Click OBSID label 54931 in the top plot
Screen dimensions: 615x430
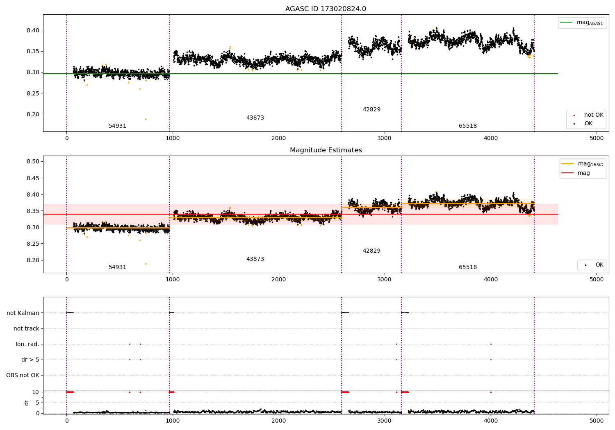[117, 126]
